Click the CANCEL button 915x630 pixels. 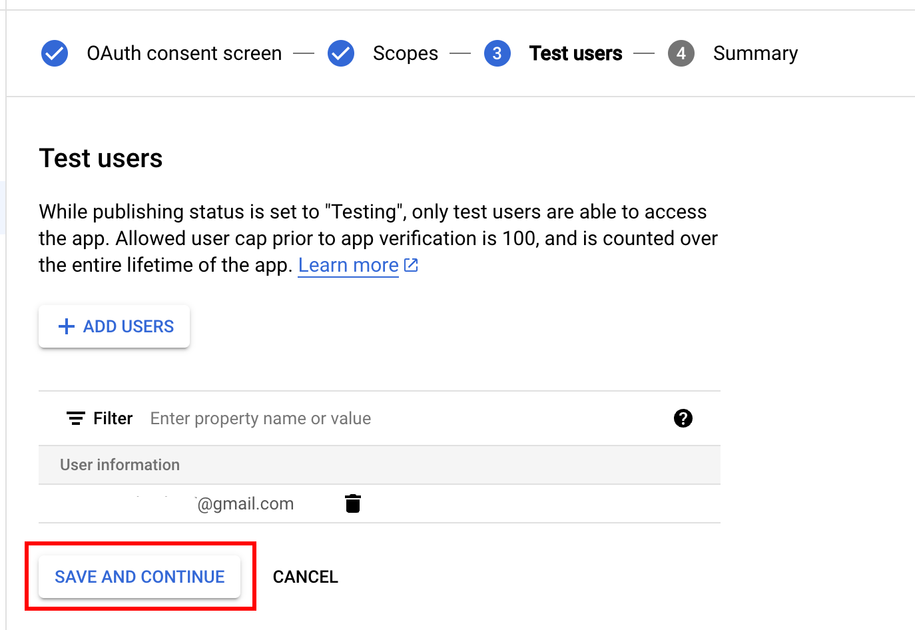pyautogui.click(x=305, y=576)
